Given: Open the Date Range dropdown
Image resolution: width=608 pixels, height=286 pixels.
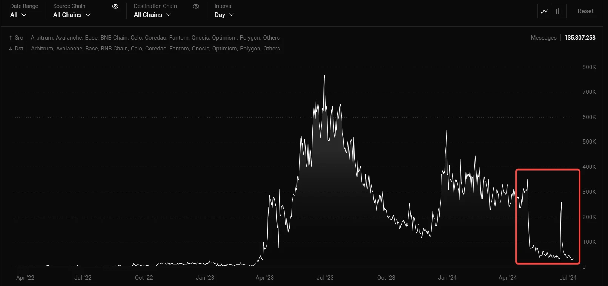Looking at the screenshot, I should [18, 15].
